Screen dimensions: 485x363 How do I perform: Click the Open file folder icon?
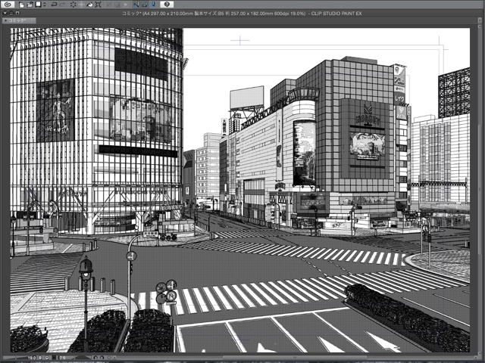coord(30,5)
